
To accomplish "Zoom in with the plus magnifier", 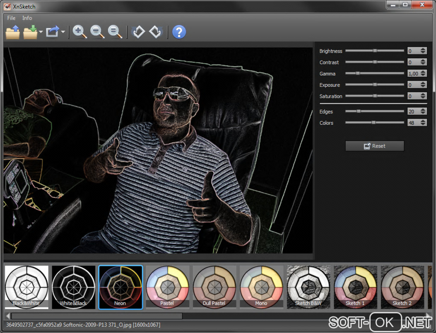I will [80, 32].
